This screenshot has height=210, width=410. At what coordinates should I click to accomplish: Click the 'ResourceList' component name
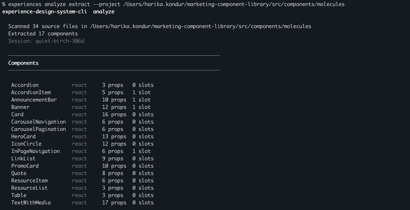tap(29, 188)
